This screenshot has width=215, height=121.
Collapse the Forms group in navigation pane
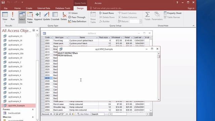(x=33, y=110)
